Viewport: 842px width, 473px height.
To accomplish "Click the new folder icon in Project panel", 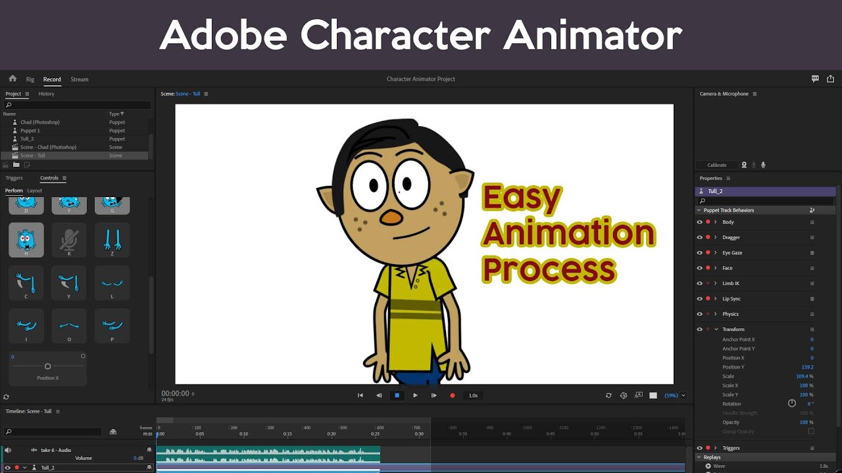I will 16,165.
